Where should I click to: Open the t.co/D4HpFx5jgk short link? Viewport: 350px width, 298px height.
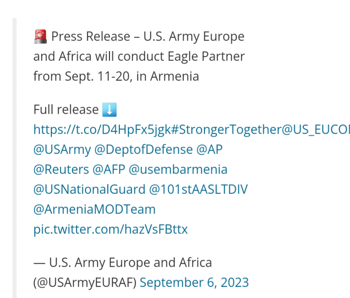click(102, 130)
